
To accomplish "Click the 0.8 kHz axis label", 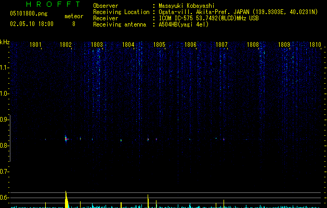I will [5, 146].
